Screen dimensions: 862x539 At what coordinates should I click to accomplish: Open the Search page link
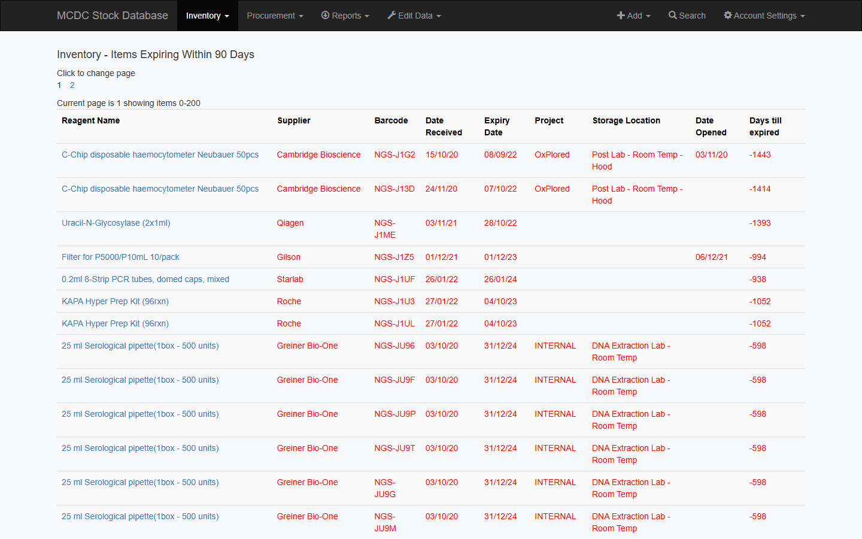coord(687,16)
